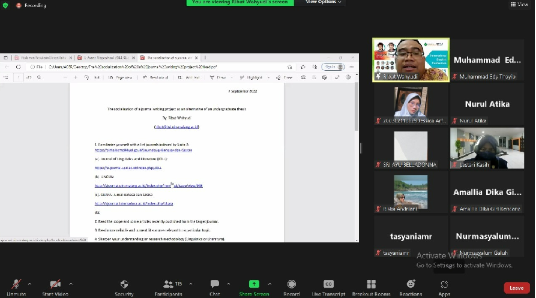Open the browser three-dots menu
The image size is (536, 298).
pos(351,67)
